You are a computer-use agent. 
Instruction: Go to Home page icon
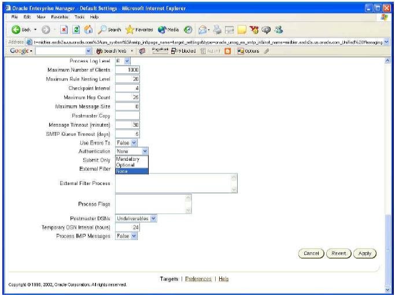pos(88,30)
